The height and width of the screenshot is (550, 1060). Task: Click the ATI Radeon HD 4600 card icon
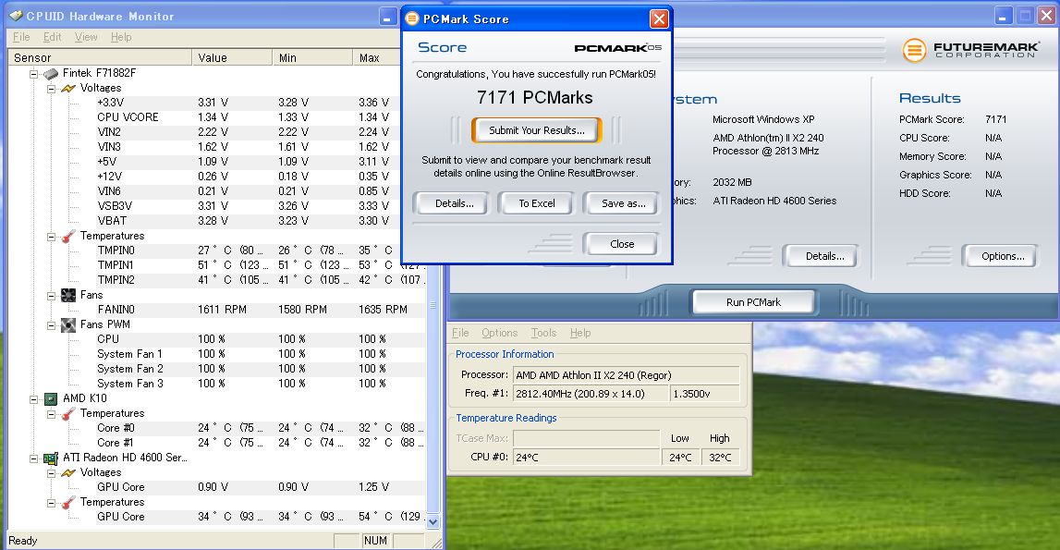click(x=51, y=458)
